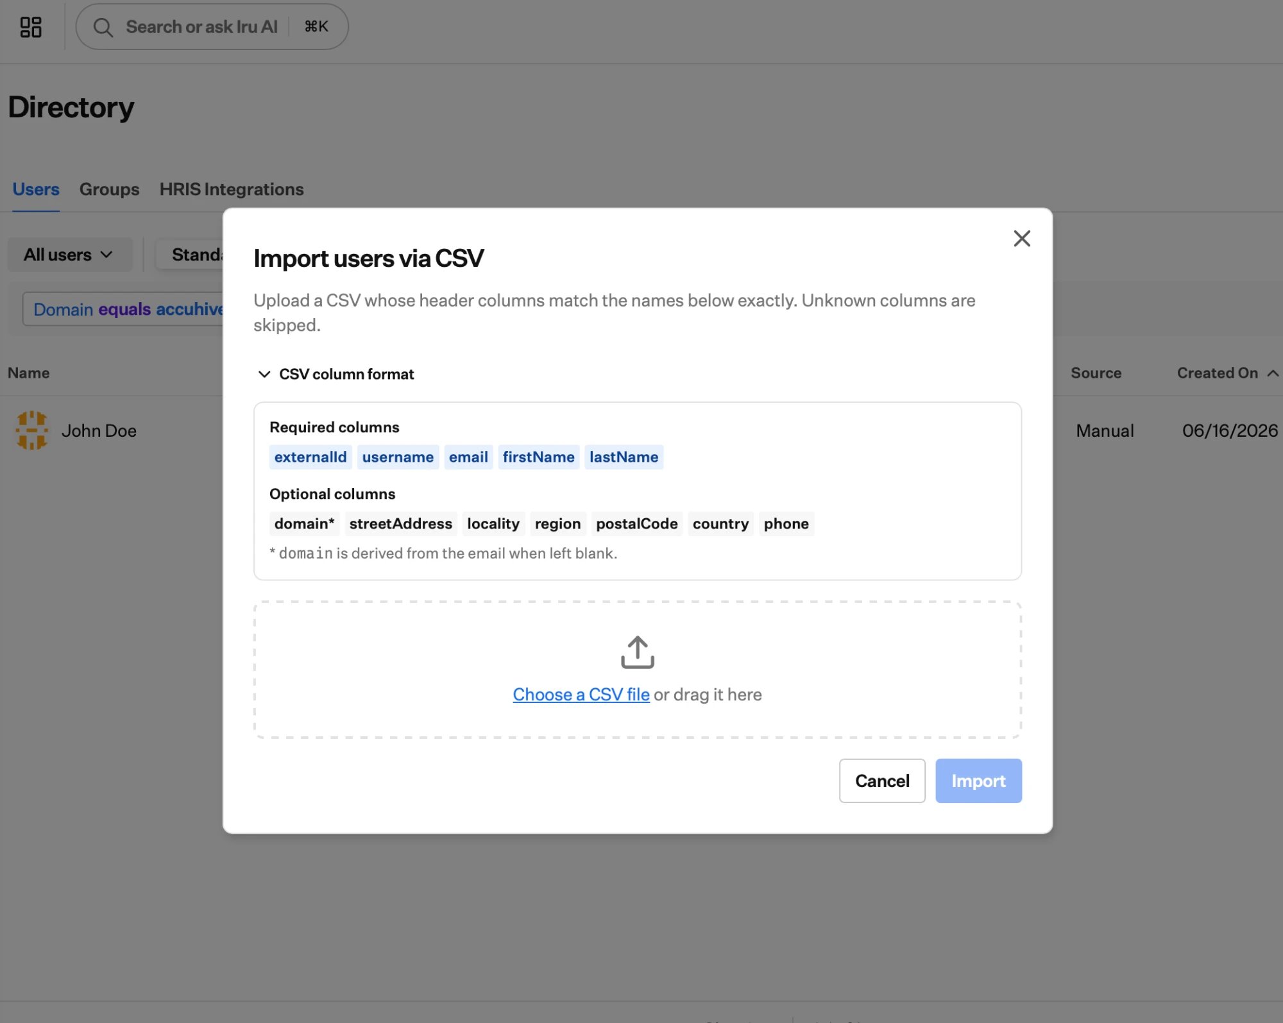
Task: Click the 06/16/2026 date cell
Action: pos(1230,430)
